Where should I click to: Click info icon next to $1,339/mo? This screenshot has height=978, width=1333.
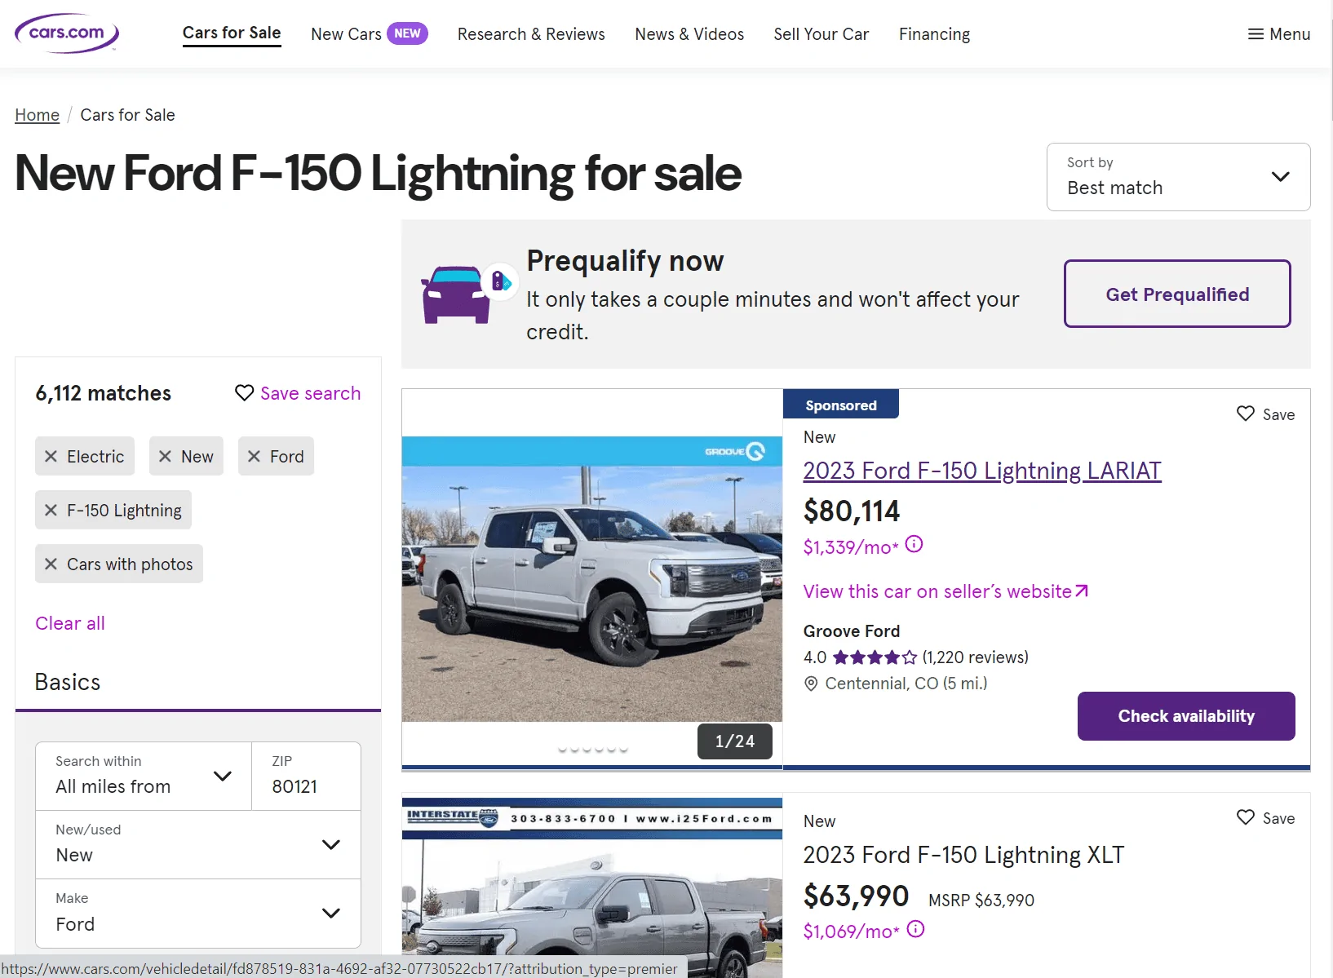coord(914,544)
